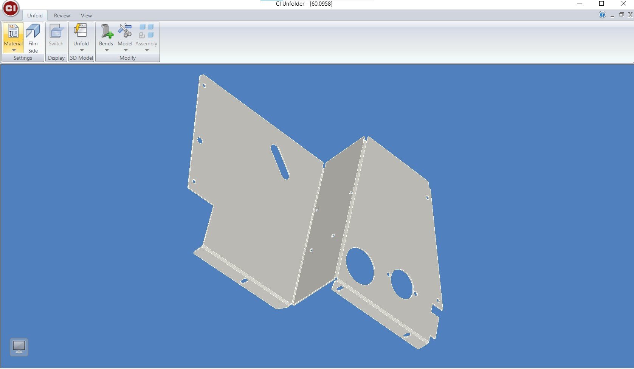Select the 3D sheet metal part model
The height and width of the screenshot is (369, 634).
click(315, 212)
